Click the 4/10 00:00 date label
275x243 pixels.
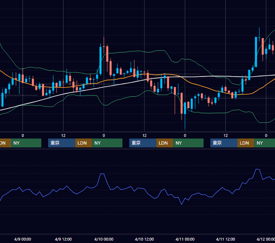[x=104, y=239]
